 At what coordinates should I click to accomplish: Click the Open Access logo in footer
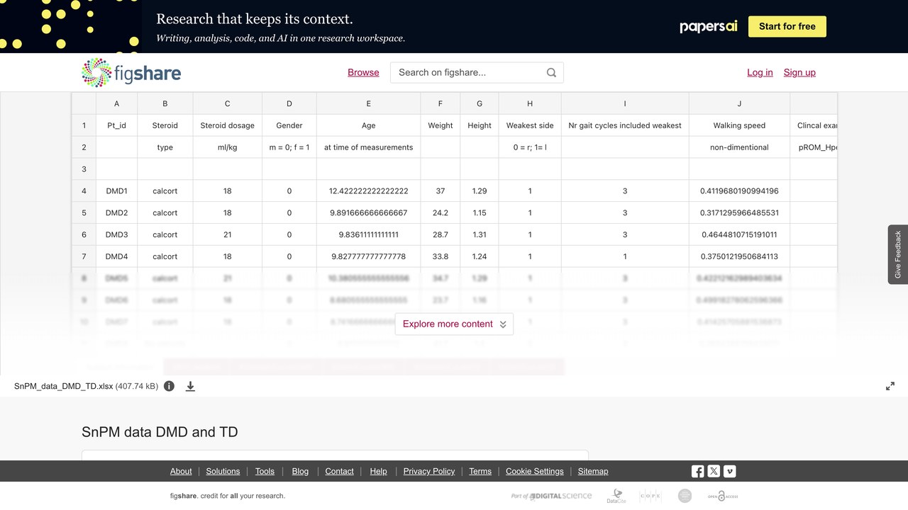723,496
